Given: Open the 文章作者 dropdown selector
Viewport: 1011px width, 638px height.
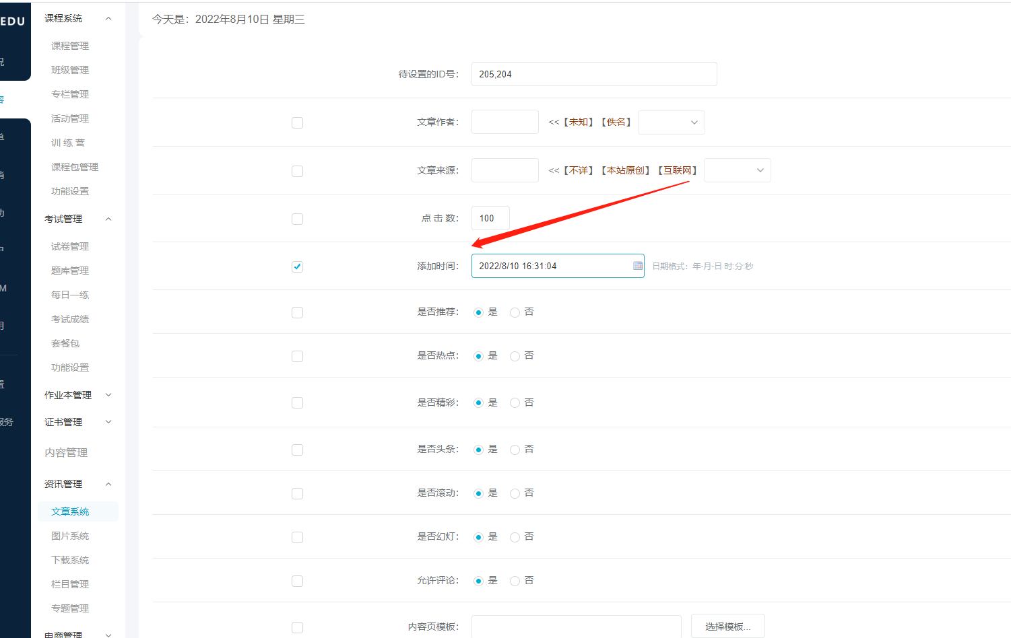Looking at the screenshot, I should (671, 122).
